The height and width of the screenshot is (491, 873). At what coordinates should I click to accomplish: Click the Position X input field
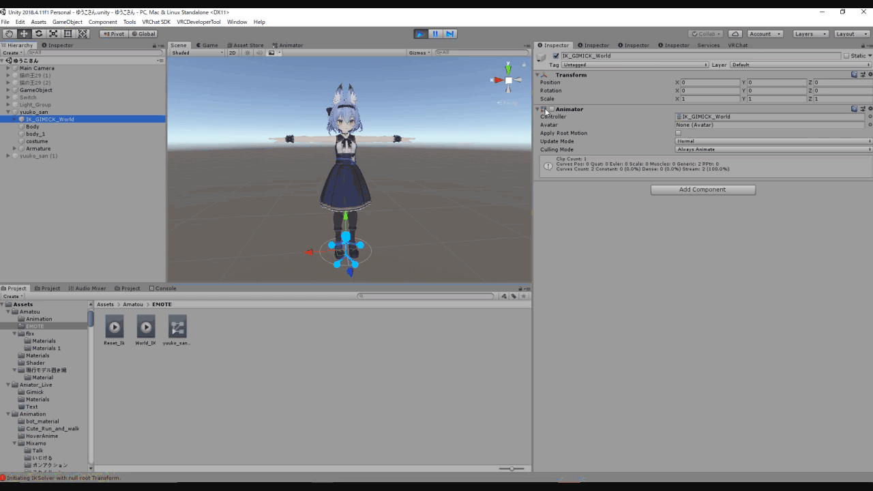709,82
